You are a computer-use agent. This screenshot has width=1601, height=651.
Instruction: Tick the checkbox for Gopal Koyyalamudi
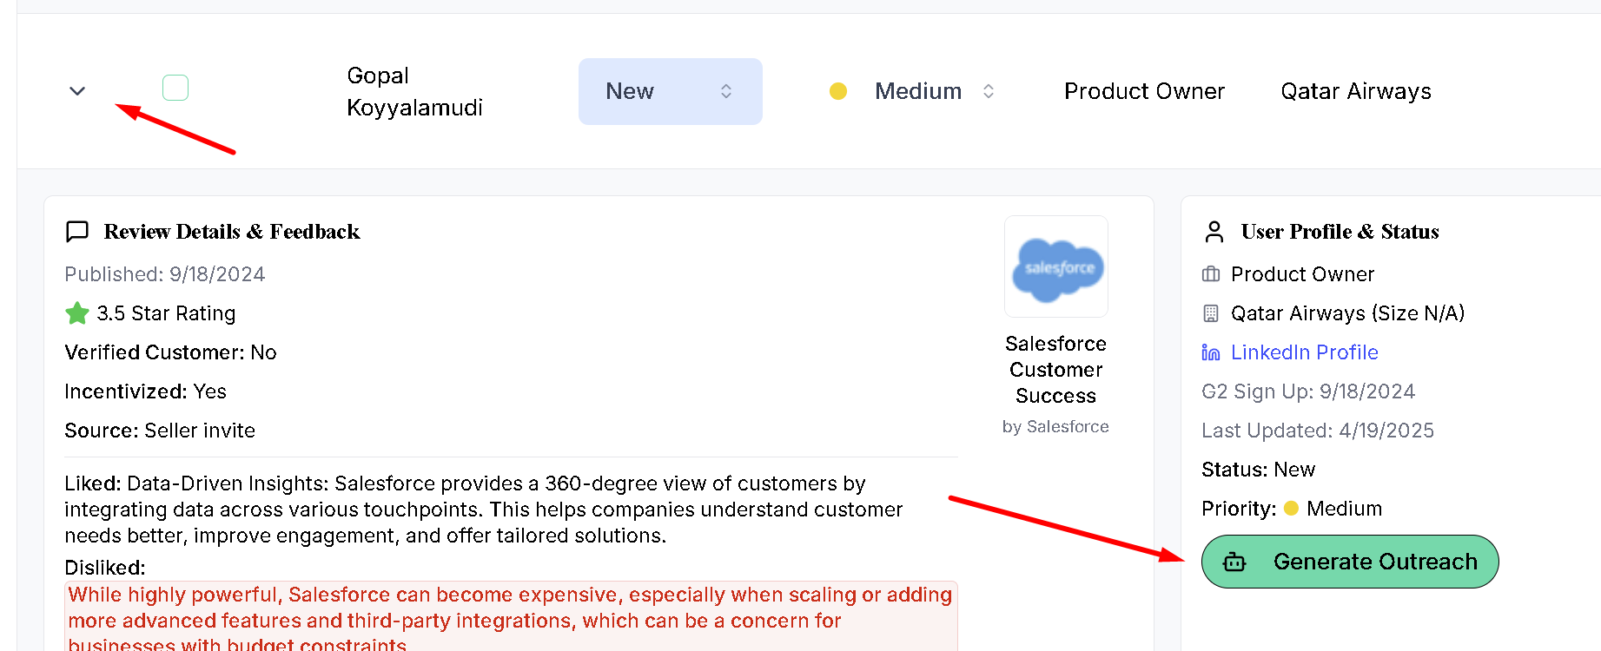(x=175, y=88)
